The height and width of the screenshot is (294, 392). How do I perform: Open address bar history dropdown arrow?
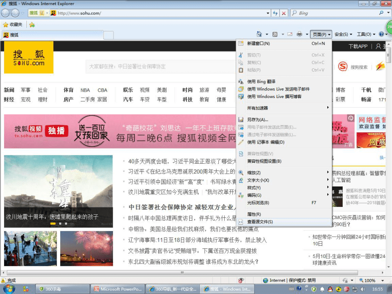pyautogui.click(x=268, y=13)
